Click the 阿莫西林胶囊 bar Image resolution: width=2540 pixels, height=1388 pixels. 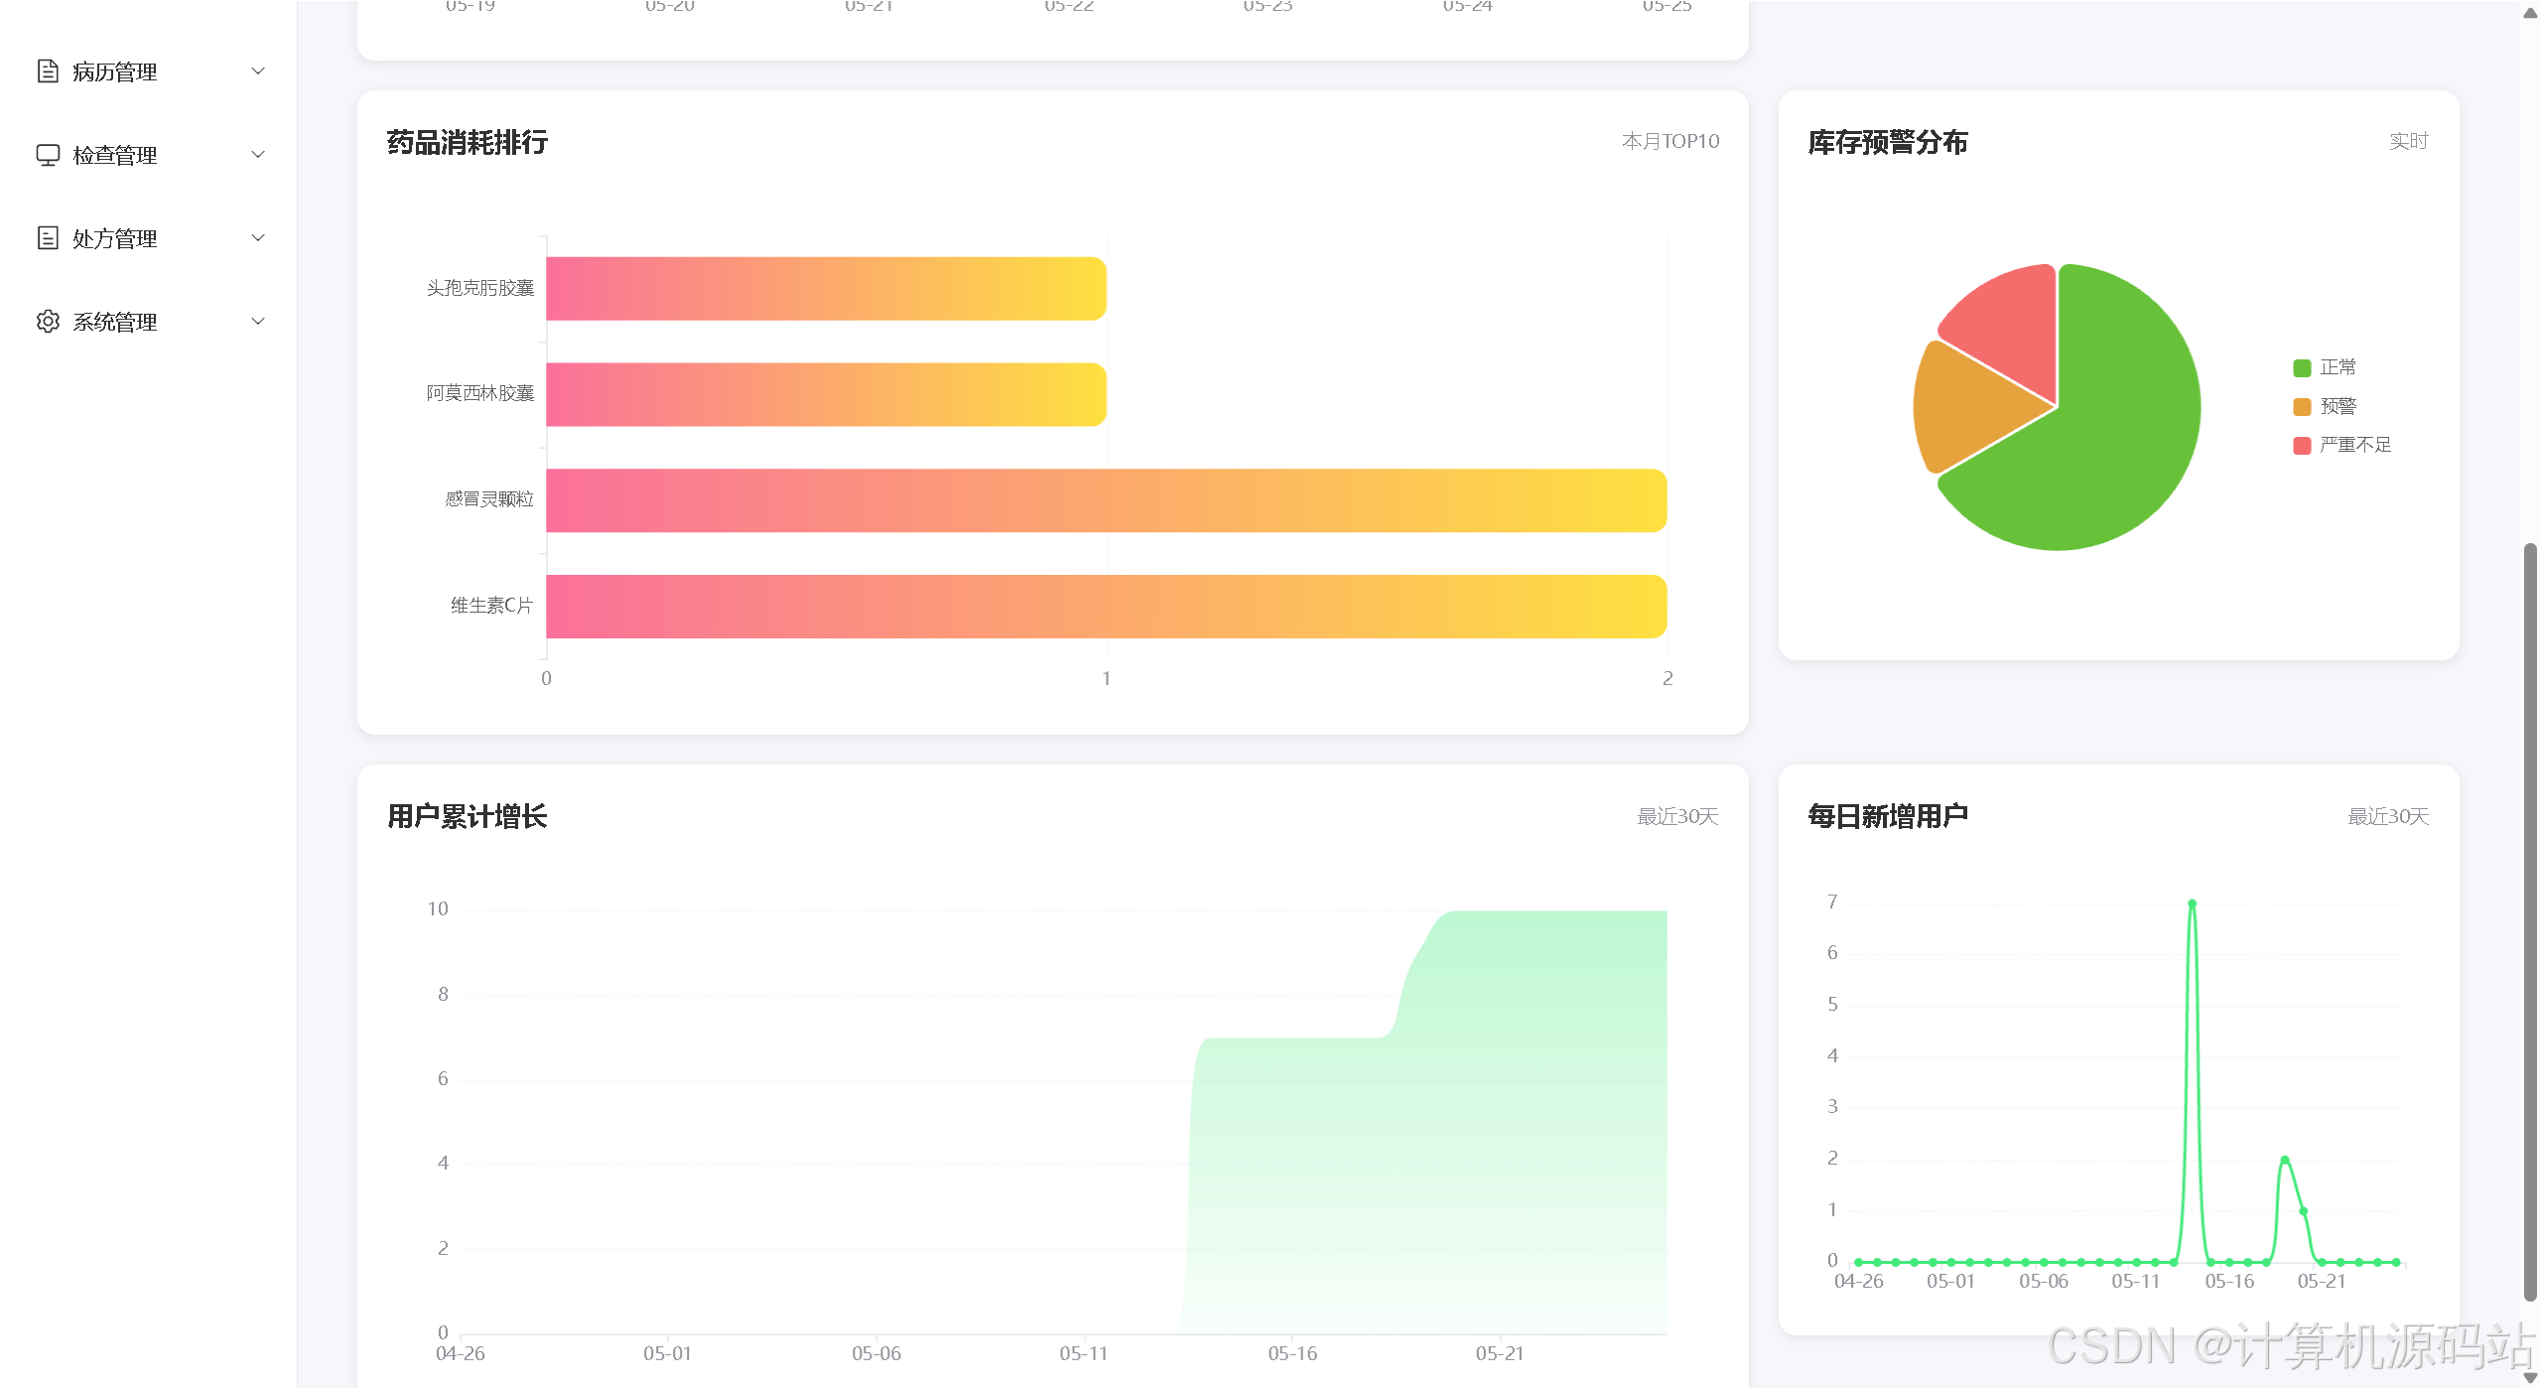click(x=826, y=394)
